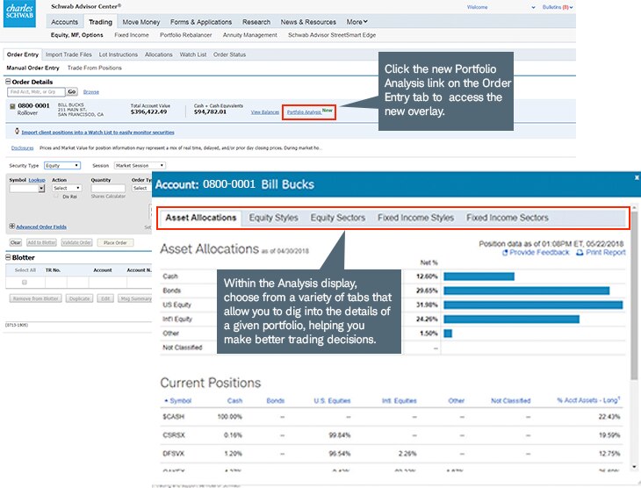Screen dimensions: 641x488
Task: Click the Duplicate button
Action: click(79, 298)
